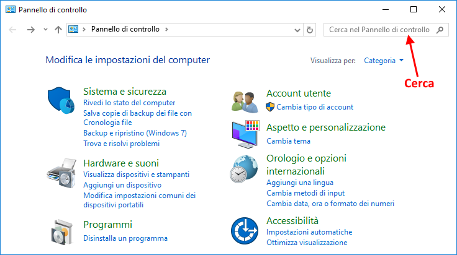457x255 pixels.
Task: Click the shield icon beside Cambia tipo di account
Action: point(270,107)
